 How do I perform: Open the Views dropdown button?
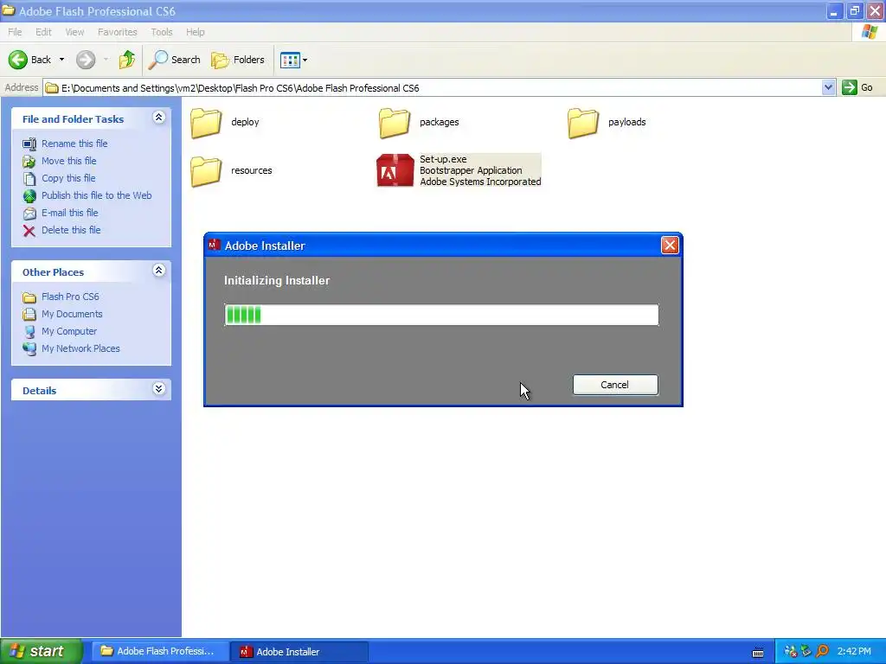[x=294, y=60]
